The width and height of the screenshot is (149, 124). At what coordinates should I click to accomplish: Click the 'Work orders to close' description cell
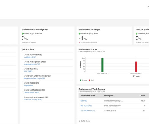[x=112, y=106]
